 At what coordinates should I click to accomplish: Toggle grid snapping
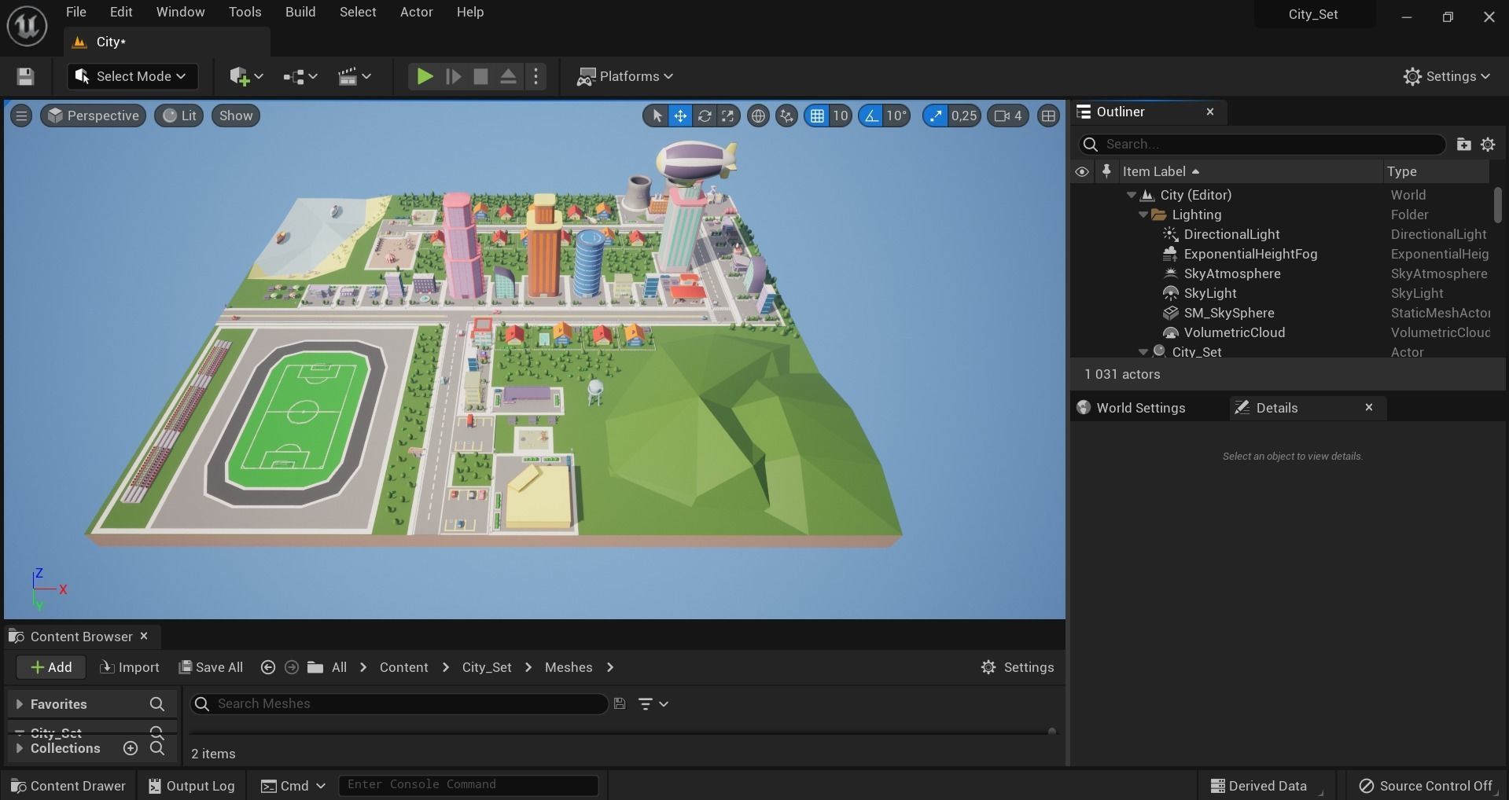(817, 116)
